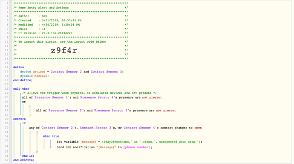The width and height of the screenshot is (294, 164).
Task: Select the dynamic Message variable line
Action: click(35, 76)
